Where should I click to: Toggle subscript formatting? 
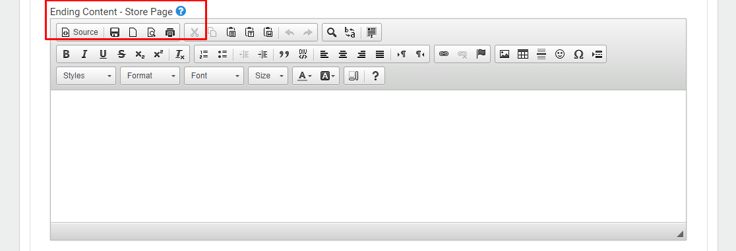140,54
